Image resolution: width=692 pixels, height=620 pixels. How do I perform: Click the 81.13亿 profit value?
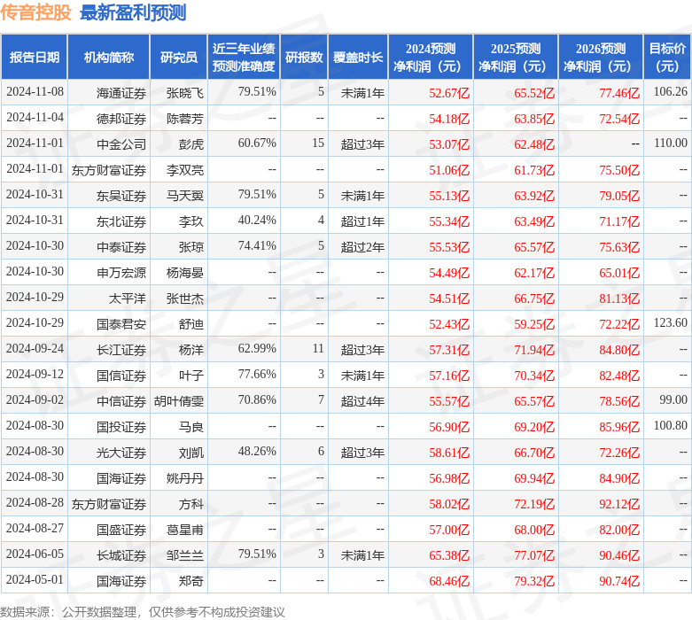(x=619, y=298)
